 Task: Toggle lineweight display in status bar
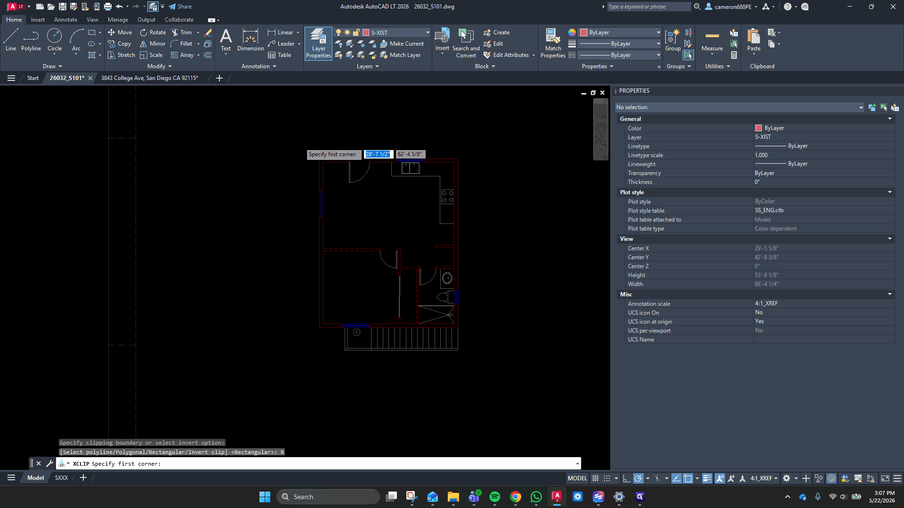[x=707, y=478]
